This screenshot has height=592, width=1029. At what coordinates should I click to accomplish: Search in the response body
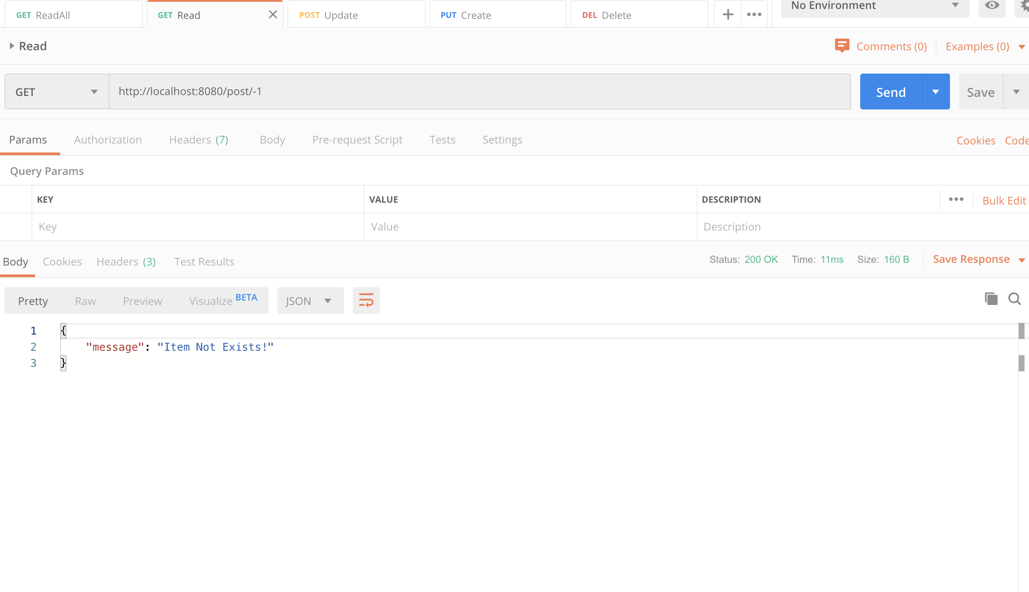point(1014,299)
